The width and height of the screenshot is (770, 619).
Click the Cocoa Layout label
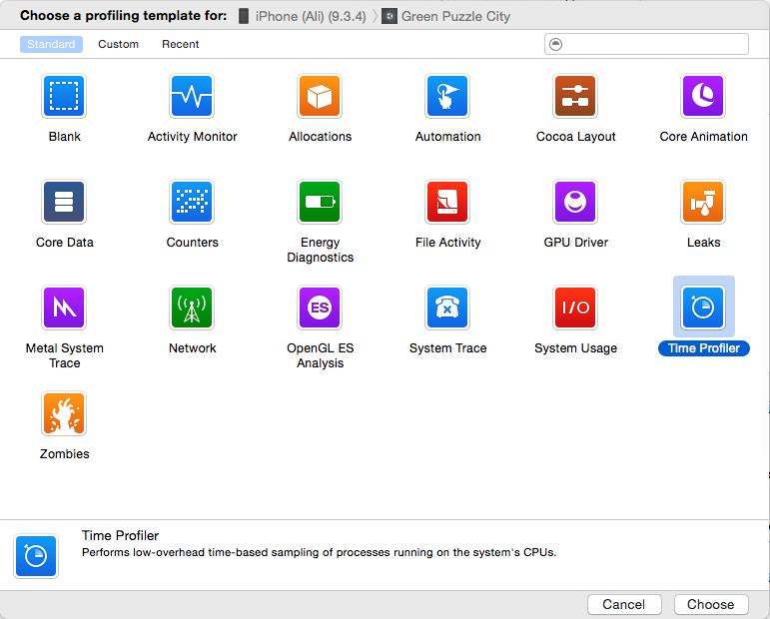pyautogui.click(x=575, y=137)
